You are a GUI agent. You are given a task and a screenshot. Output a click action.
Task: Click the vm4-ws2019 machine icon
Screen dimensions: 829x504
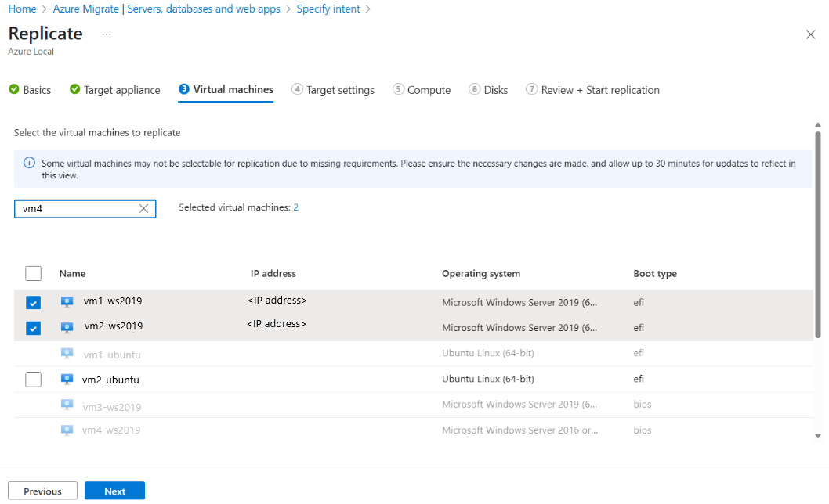67,430
